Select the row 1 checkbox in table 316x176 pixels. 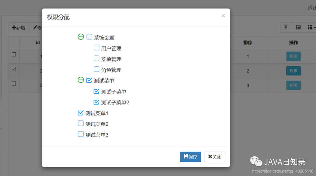(14, 54)
